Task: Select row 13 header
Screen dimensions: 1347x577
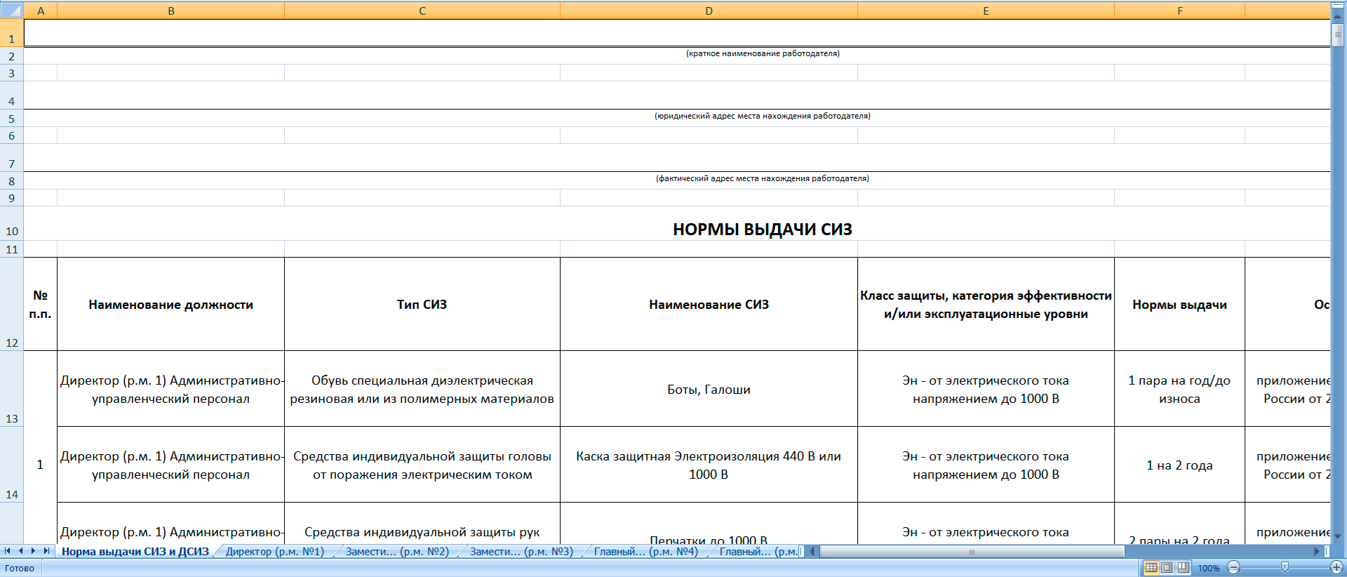Action: pos(11,389)
